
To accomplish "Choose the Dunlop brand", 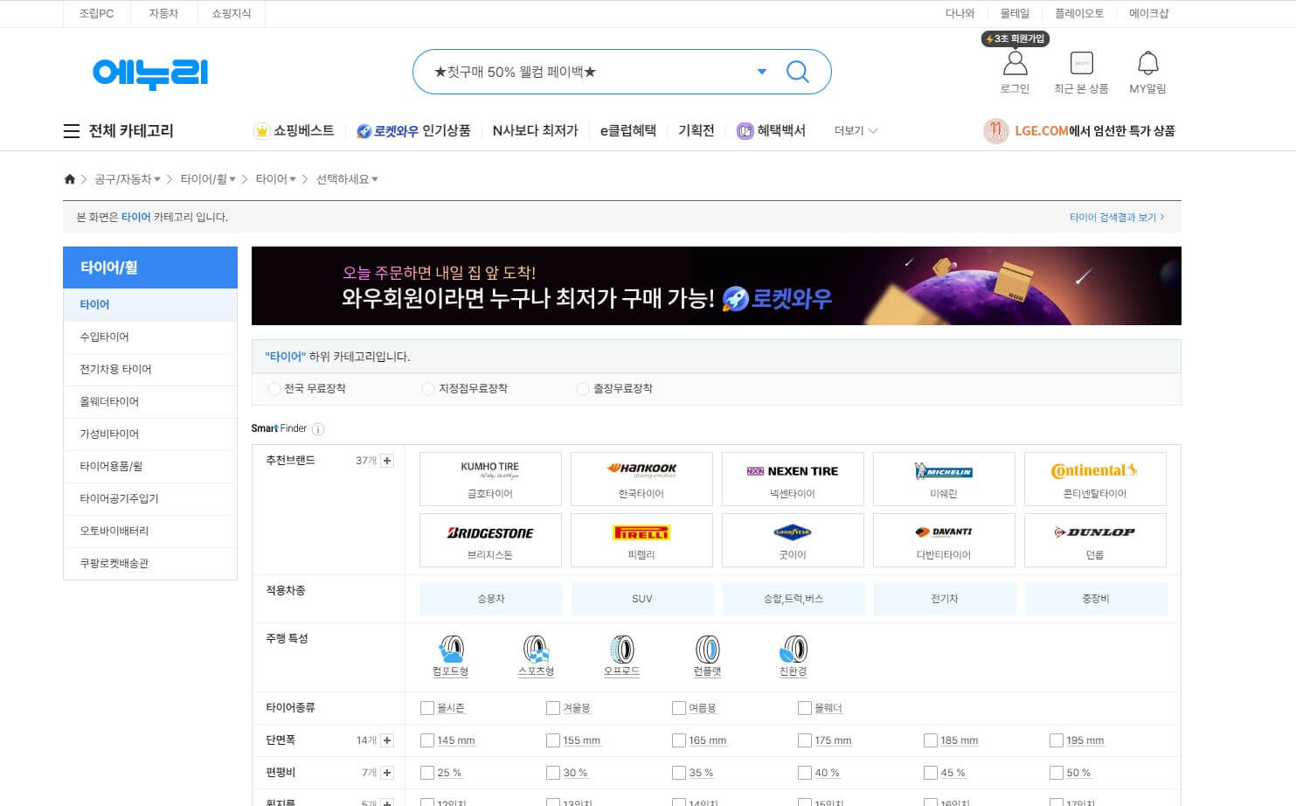I will (1095, 540).
